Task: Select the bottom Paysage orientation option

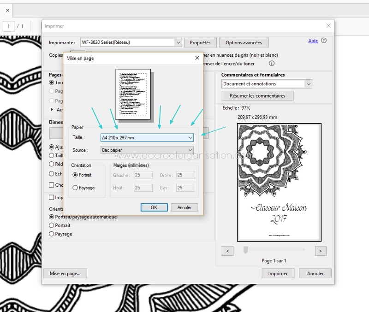Action: tap(52, 234)
